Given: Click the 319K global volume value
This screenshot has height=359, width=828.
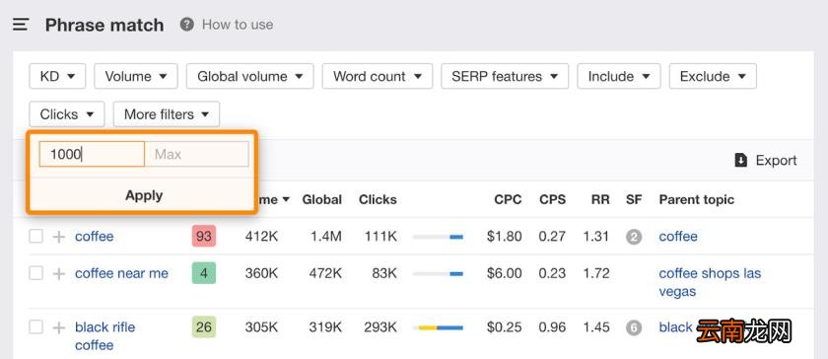Looking at the screenshot, I should coord(325,327).
